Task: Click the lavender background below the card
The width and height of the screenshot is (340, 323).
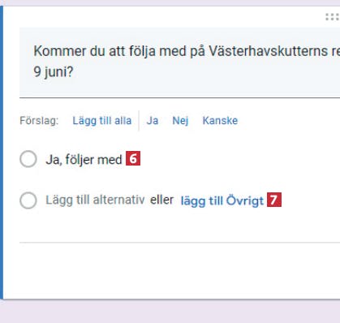Action: (x=170, y=312)
